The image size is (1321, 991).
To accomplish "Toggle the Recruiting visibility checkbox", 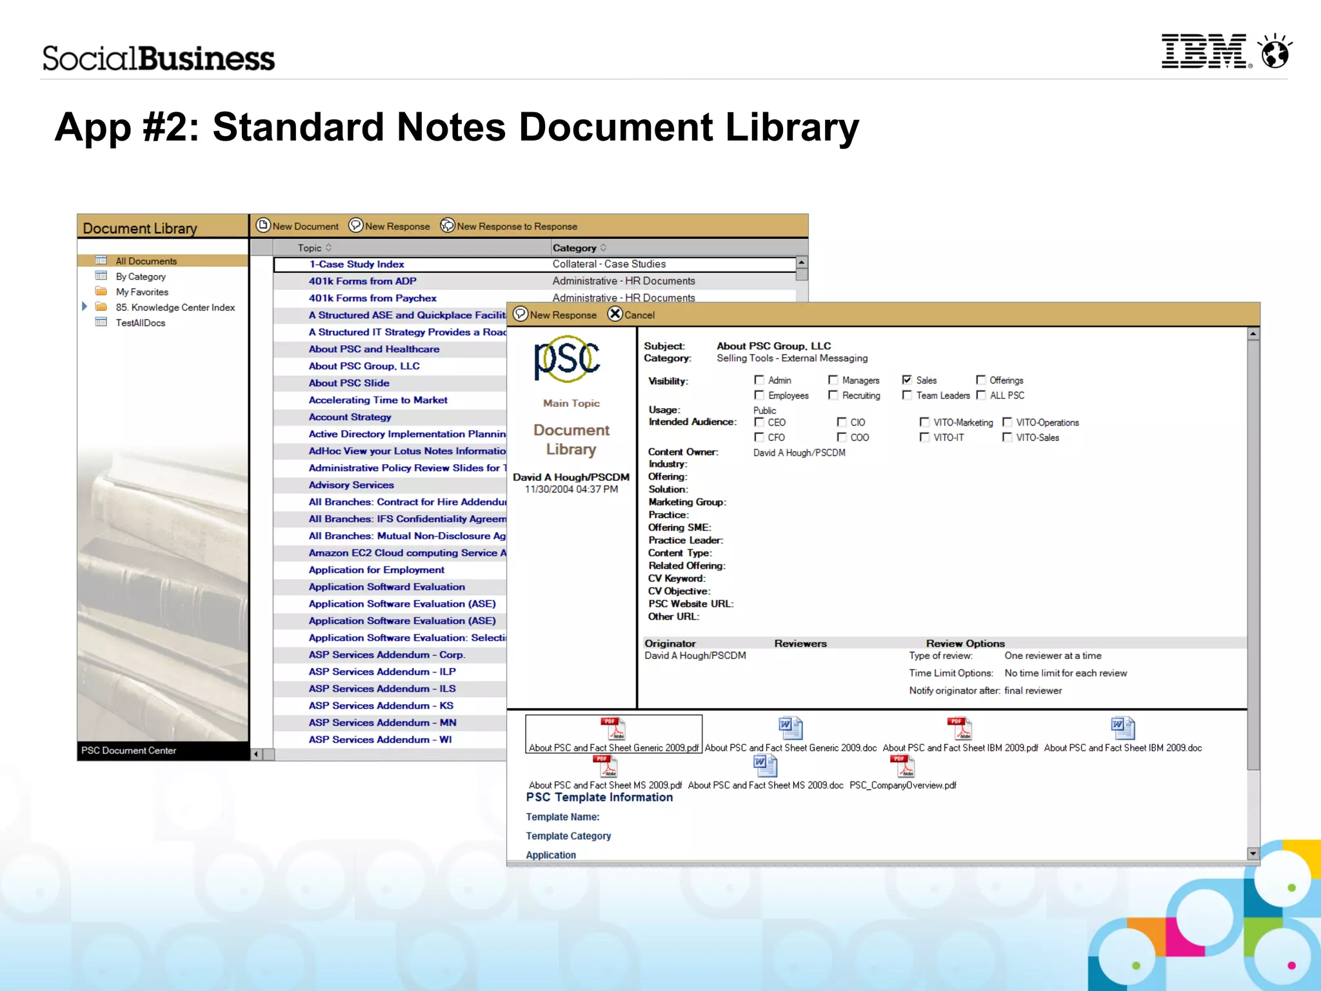I will 833,395.
